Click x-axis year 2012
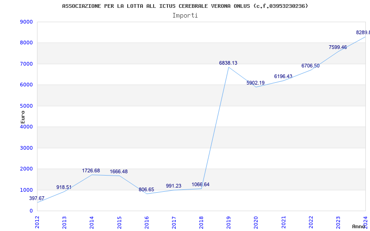370x231 pixels. tap(37, 222)
